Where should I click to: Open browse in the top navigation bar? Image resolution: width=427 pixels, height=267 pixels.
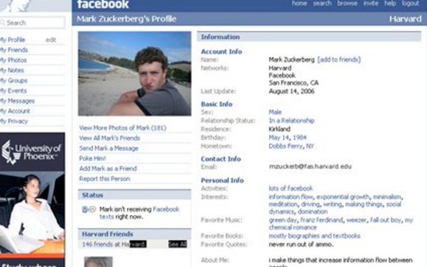pyautogui.click(x=347, y=4)
